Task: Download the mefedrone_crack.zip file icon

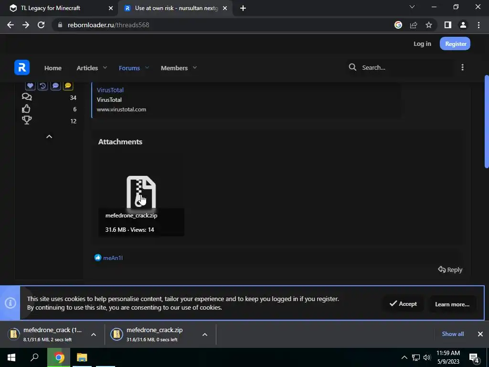Action: point(141,192)
